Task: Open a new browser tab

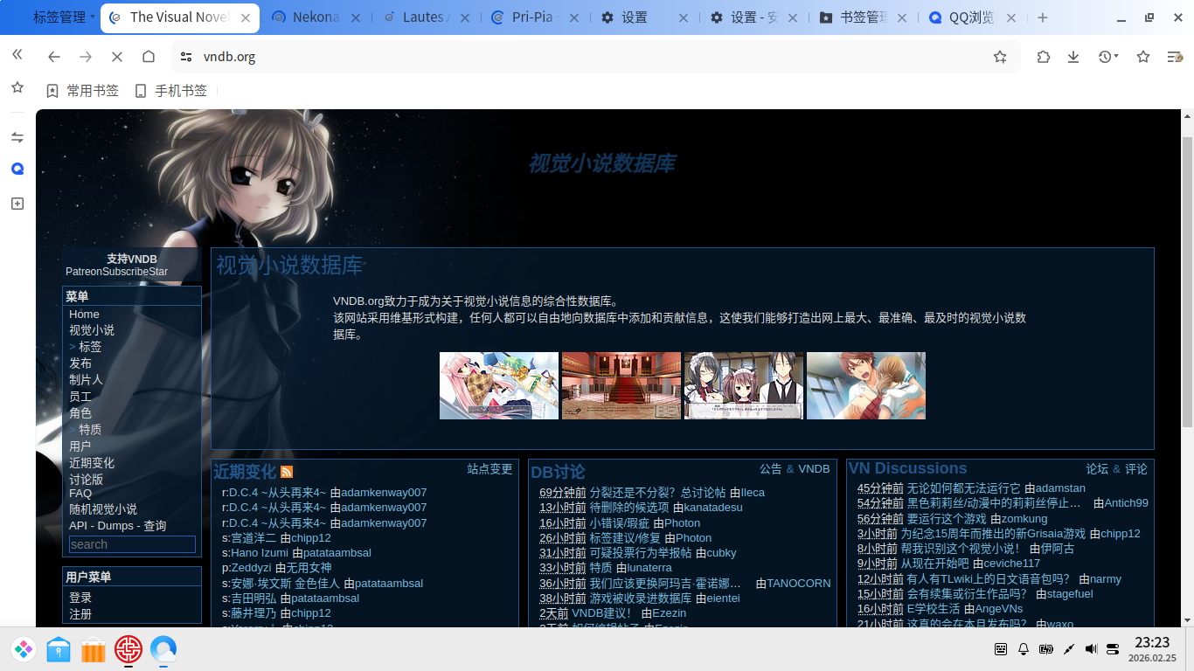Action: pyautogui.click(x=1043, y=17)
